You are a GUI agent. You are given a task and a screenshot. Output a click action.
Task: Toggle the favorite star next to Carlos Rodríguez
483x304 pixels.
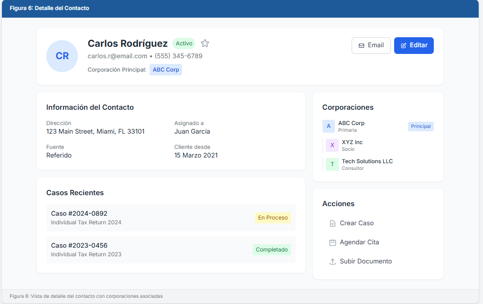click(205, 43)
